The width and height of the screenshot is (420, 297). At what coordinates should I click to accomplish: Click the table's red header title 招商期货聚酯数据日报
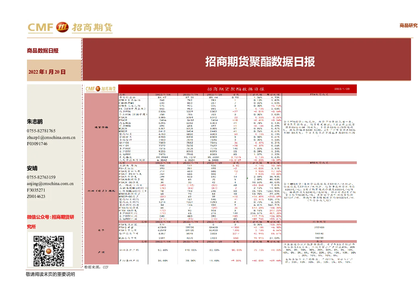[236, 89]
